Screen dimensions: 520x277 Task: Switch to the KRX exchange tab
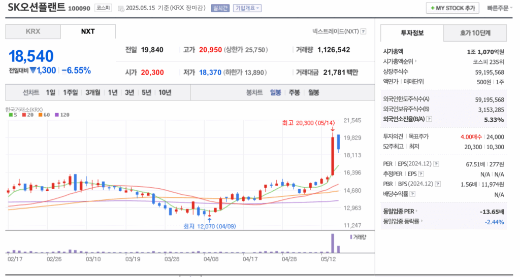click(33, 31)
